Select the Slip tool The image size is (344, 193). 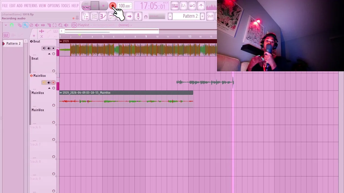(x=43, y=25)
